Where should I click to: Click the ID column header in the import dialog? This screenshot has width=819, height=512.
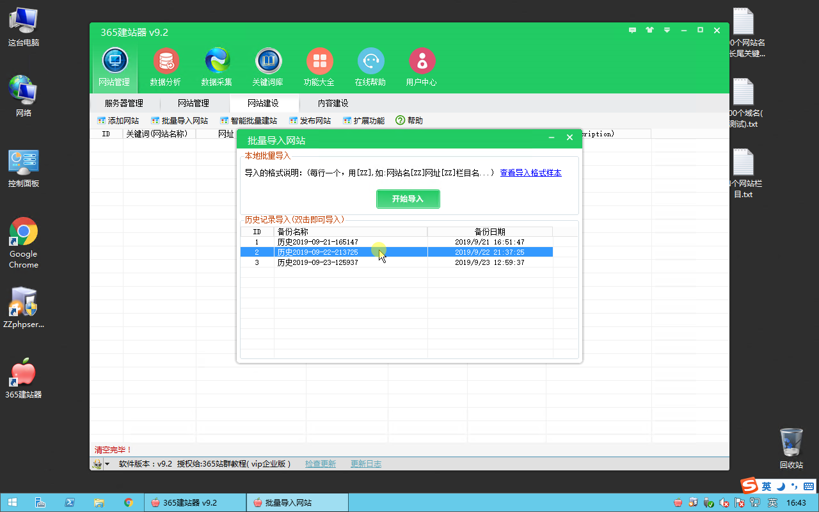coord(257,232)
